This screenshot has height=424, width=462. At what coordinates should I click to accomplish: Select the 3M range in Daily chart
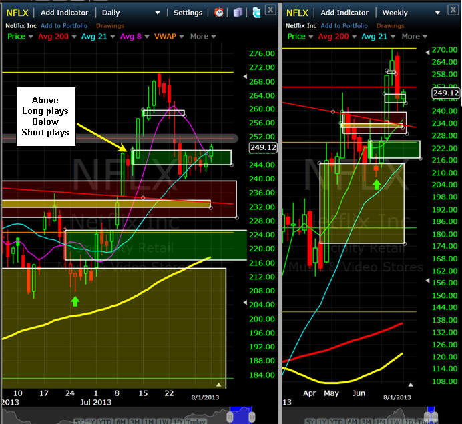point(135,421)
